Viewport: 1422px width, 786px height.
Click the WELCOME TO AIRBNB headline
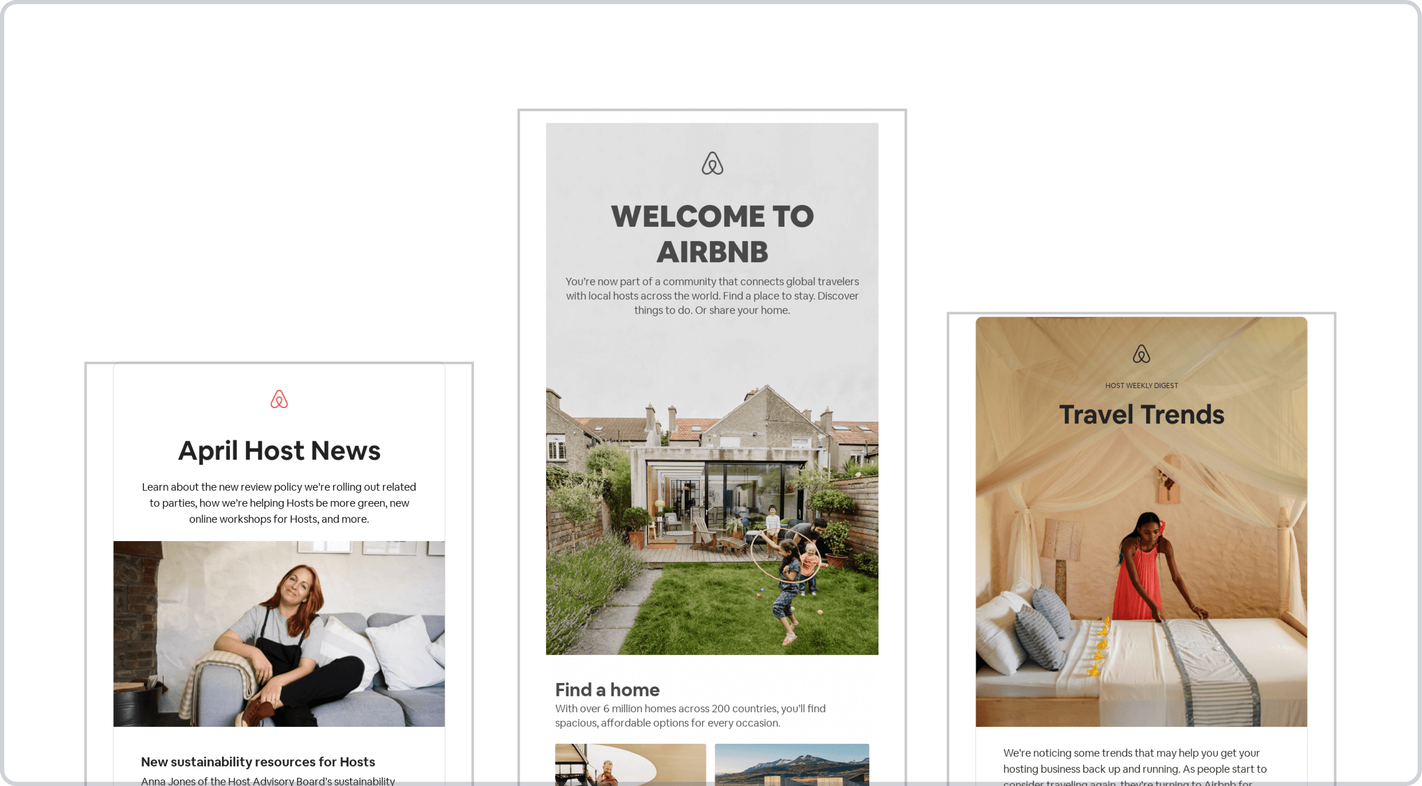(712, 233)
